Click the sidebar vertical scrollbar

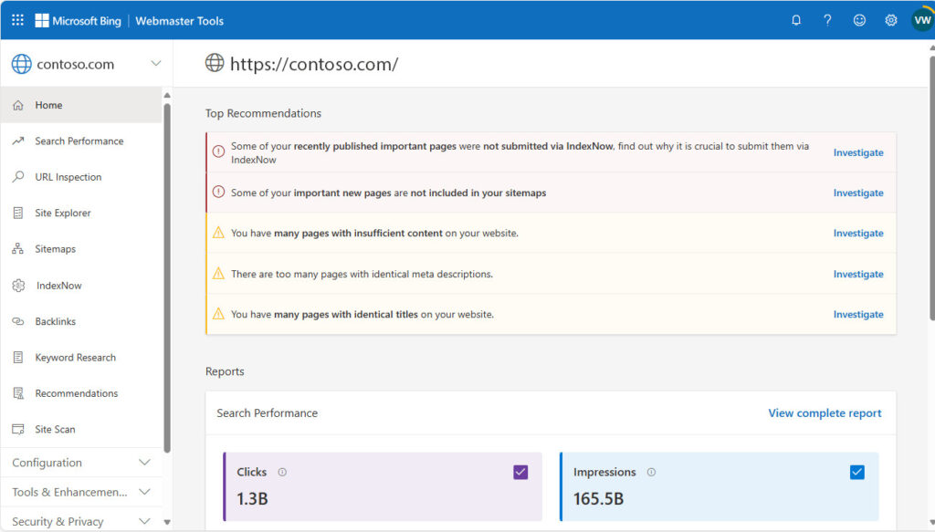pos(167,274)
